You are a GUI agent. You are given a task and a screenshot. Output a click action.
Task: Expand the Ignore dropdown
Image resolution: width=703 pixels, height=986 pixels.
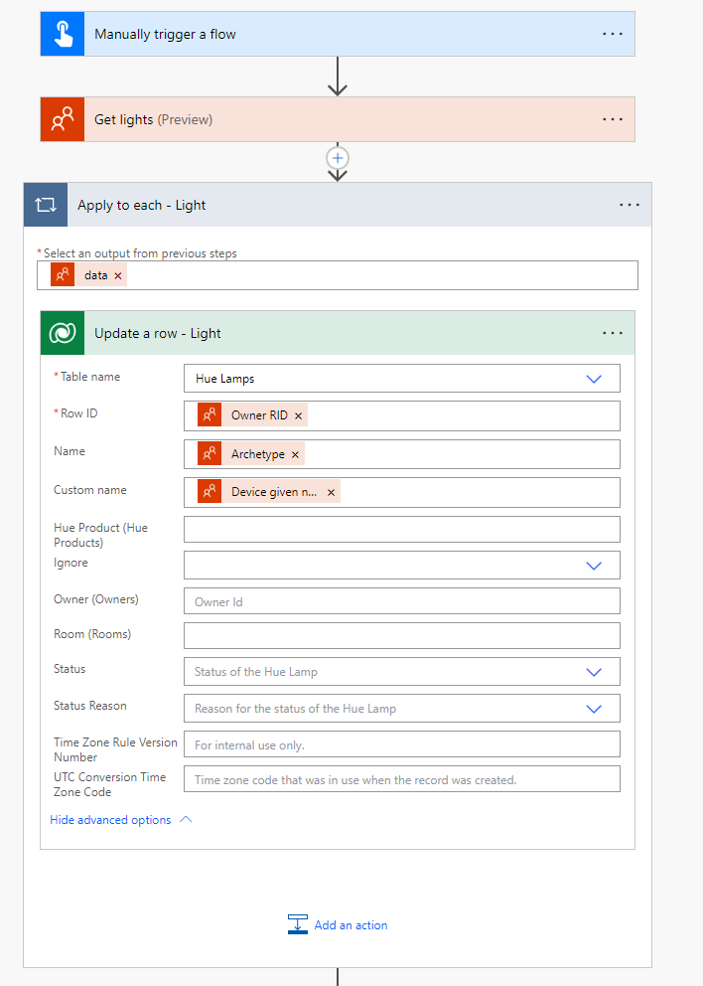(594, 566)
